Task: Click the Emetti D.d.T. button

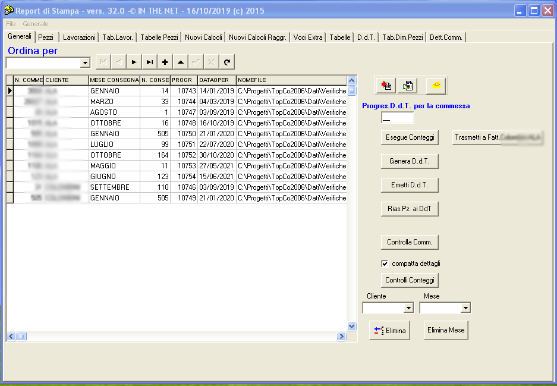Action: click(x=410, y=185)
